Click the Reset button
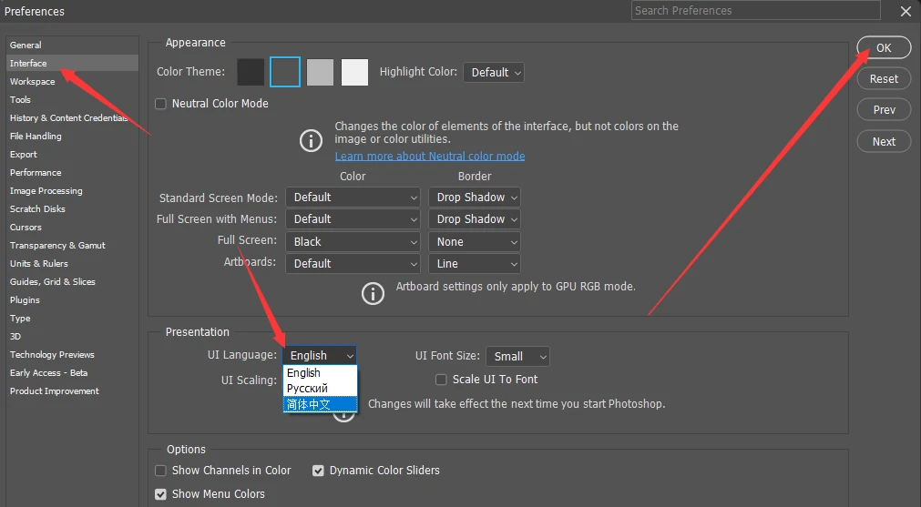 [x=884, y=78]
